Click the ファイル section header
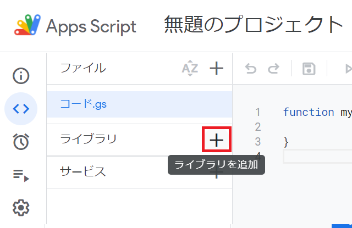Image resolution: width=352 pixels, height=228 pixels. tap(83, 68)
